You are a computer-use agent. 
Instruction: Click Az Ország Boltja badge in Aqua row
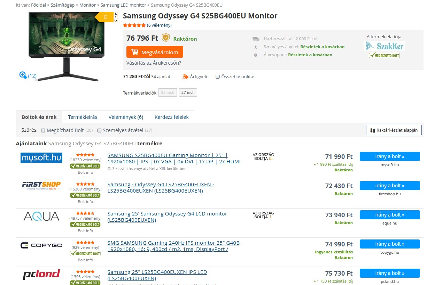[263, 215]
